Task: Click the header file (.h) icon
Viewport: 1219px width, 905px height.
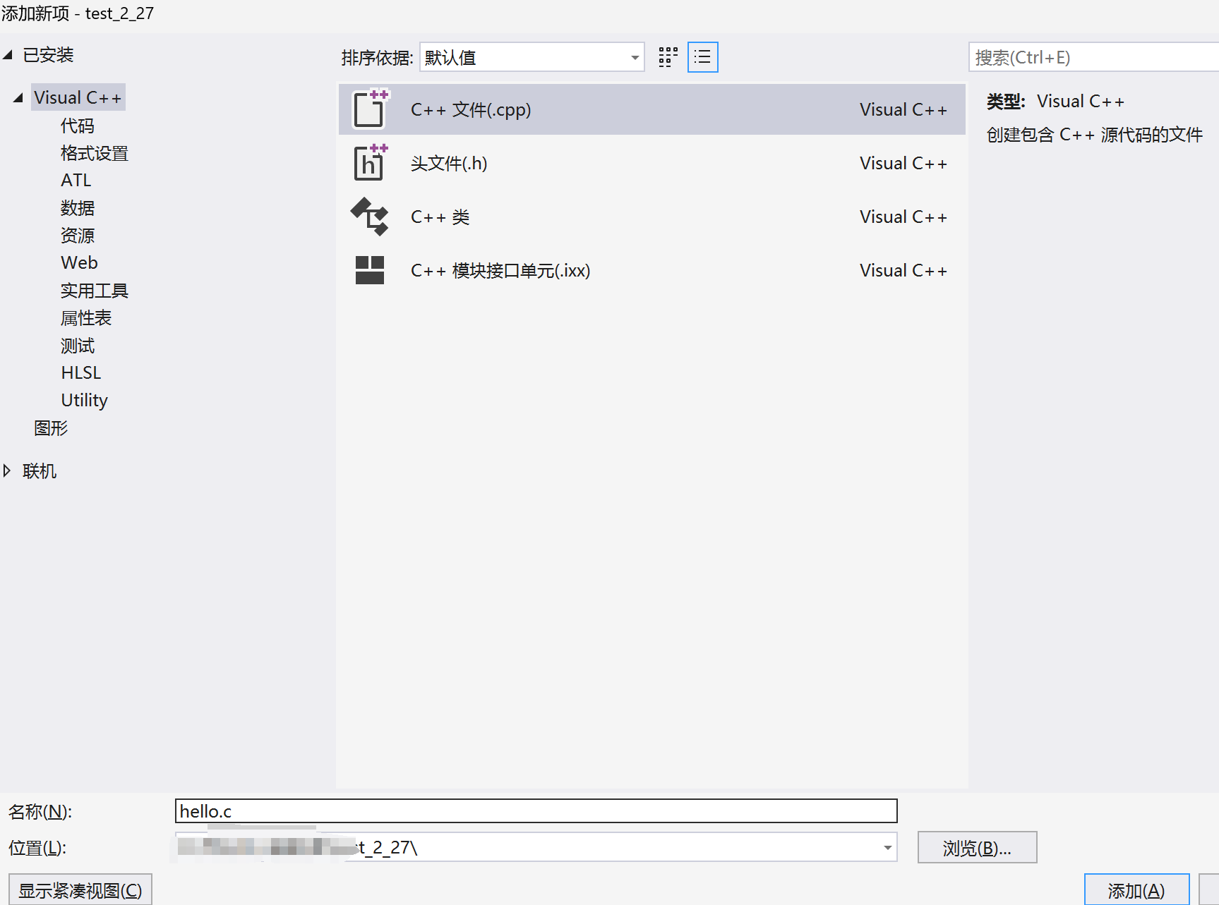Action: tap(370, 163)
